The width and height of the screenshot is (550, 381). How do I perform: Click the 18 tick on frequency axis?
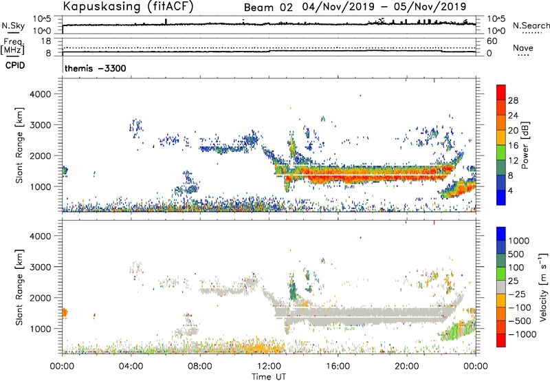(x=46, y=41)
